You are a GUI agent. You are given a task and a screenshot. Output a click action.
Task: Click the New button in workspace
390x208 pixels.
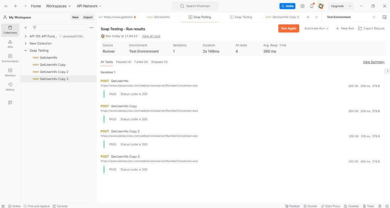coord(75,17)
